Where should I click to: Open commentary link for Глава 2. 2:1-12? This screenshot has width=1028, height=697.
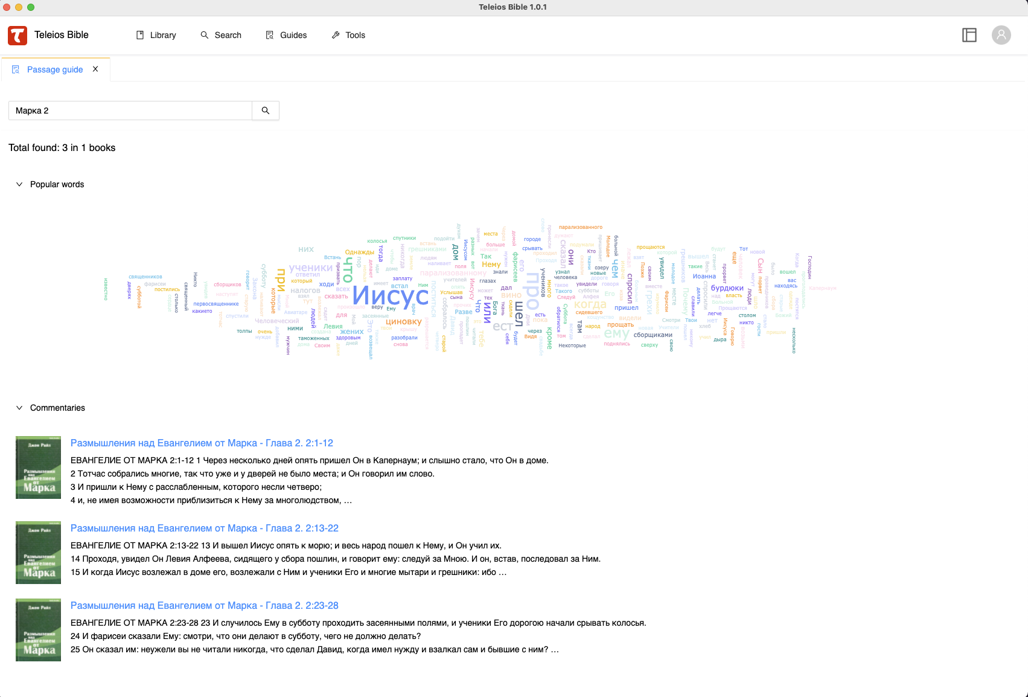[x=202, y=443]
